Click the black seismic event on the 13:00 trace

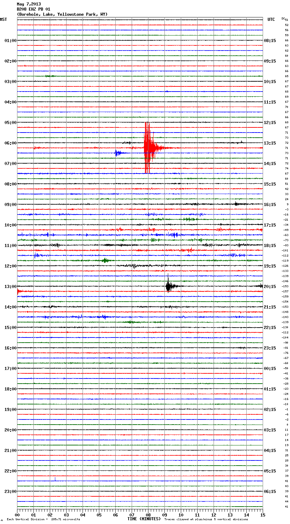(x=170, y=286)
